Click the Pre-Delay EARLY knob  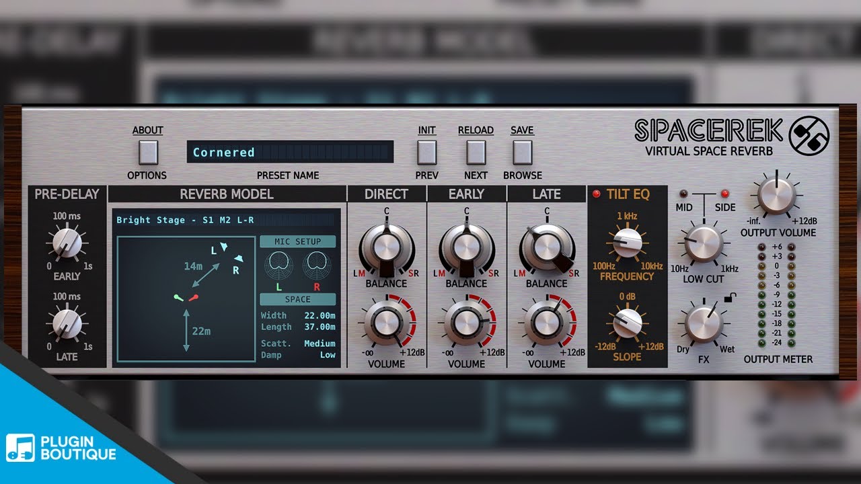(67, 243)
